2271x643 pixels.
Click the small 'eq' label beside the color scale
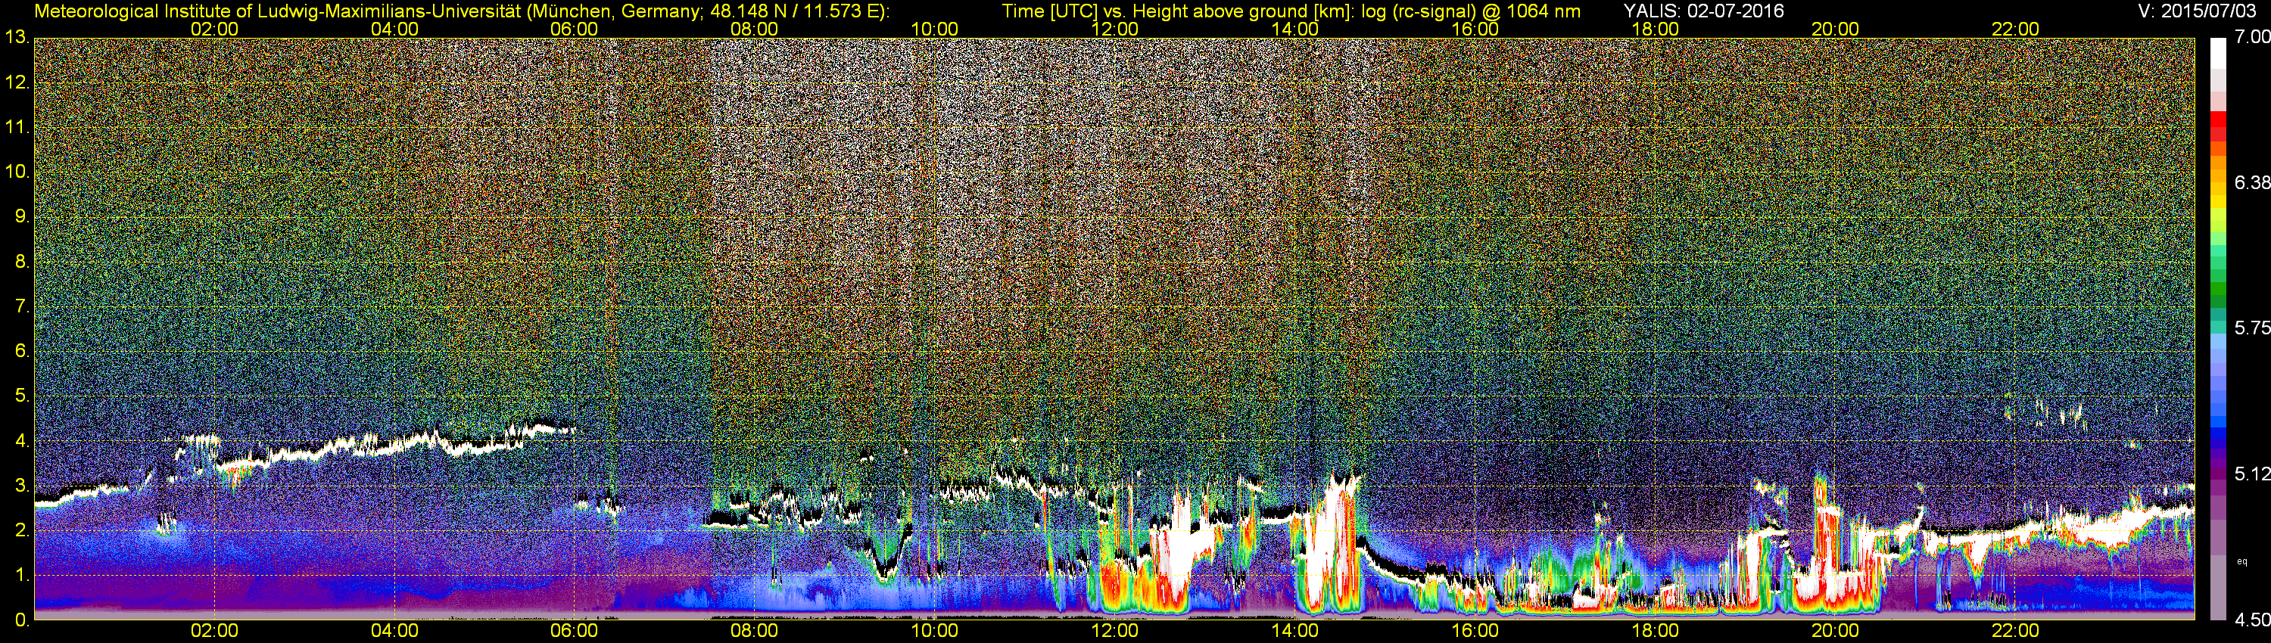pos(2242,561)
